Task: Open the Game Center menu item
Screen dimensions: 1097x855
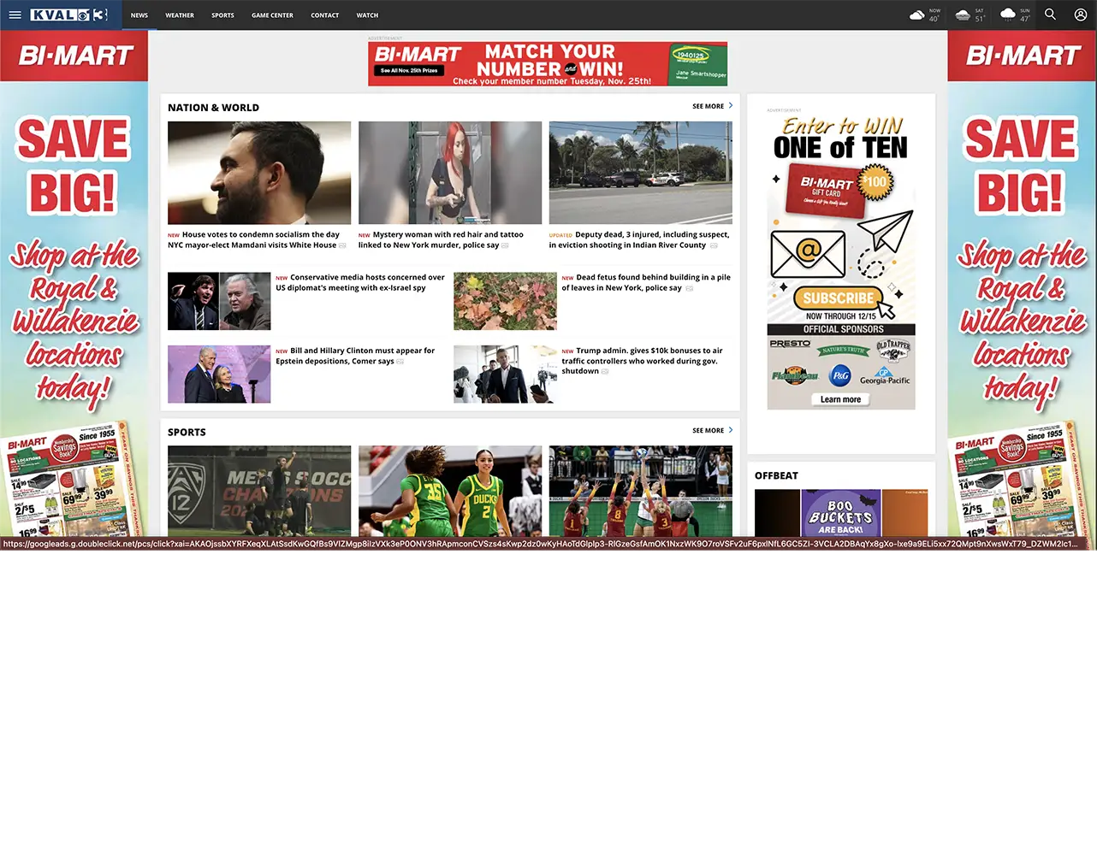Action: click(x=272, y=15)
